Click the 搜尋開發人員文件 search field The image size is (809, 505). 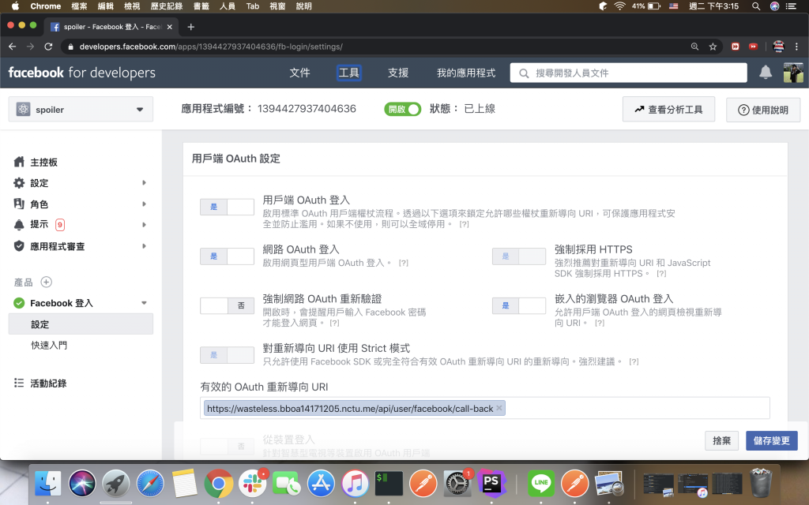[628, 73]
